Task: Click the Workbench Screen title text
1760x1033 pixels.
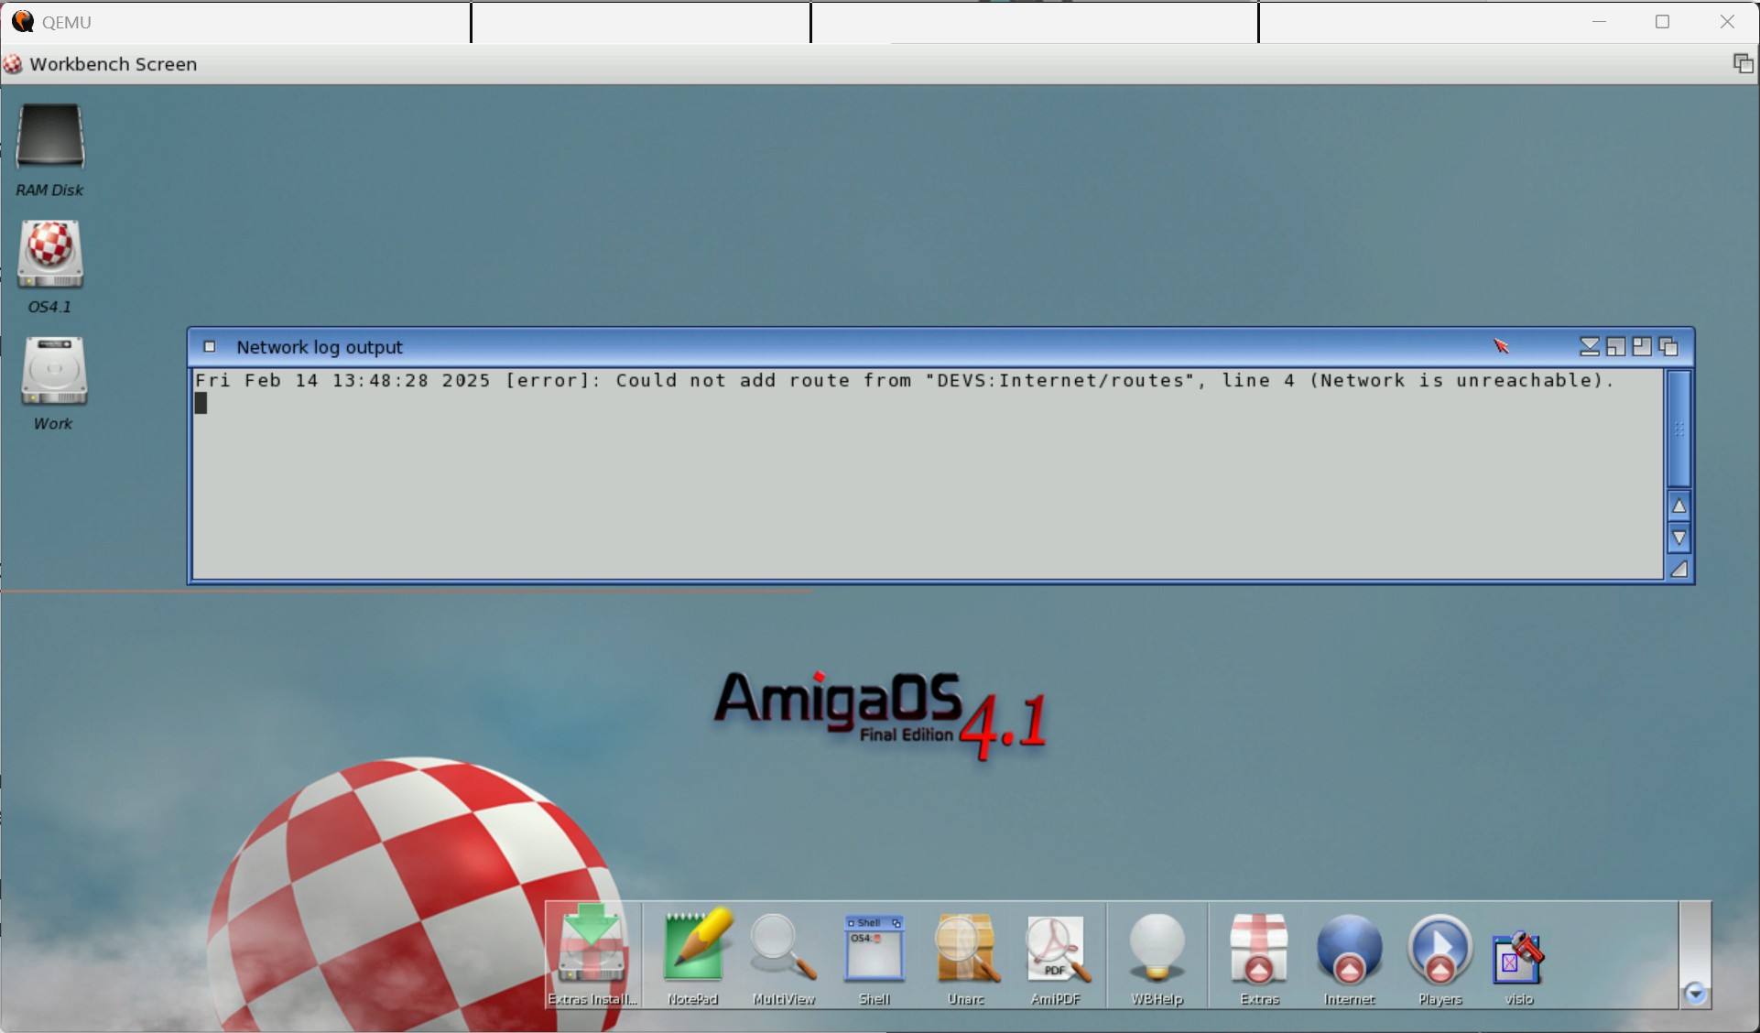Action: coord(114,64)
